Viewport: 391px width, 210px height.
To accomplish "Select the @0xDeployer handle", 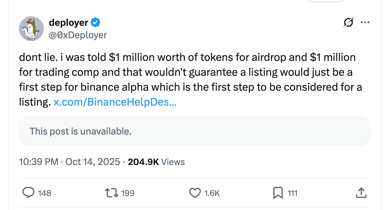I will pos(78,35).
